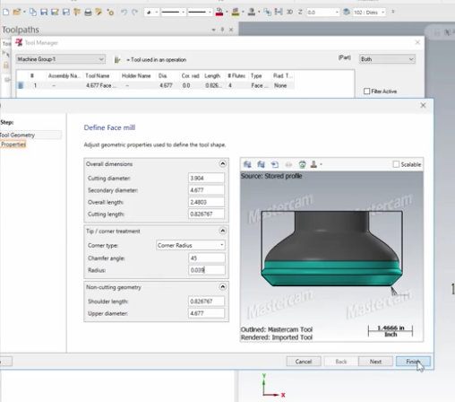Open the stamp icon dropdown arrow
The image size is (455, 402).
pos(321,164)
